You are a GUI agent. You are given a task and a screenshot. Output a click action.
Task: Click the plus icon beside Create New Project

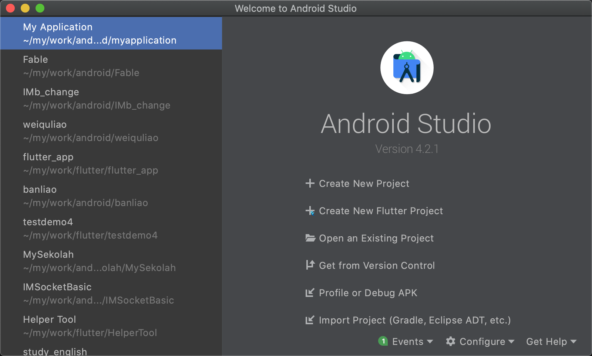310,183
